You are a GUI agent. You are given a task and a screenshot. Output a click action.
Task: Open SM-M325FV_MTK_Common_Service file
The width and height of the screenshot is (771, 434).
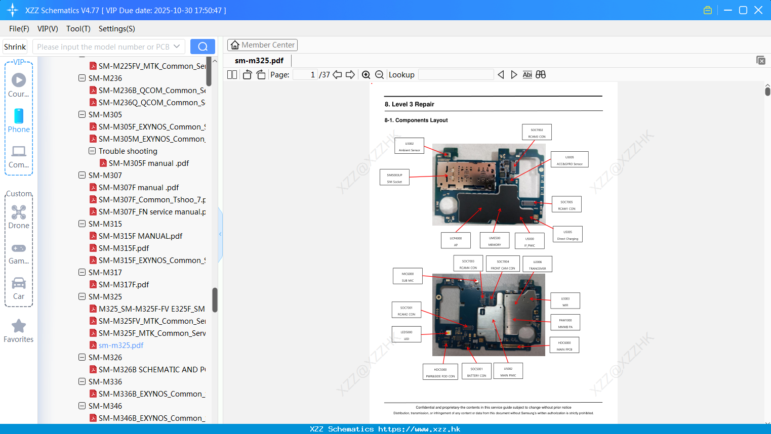point(148,321)
